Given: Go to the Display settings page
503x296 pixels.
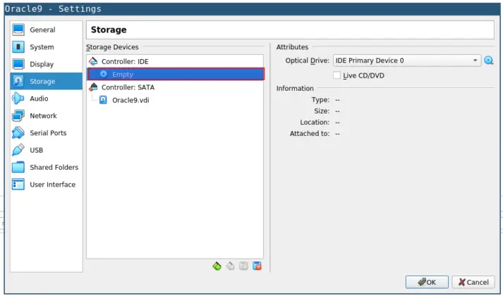Looking at the screenshot, I should coord(41,64).
